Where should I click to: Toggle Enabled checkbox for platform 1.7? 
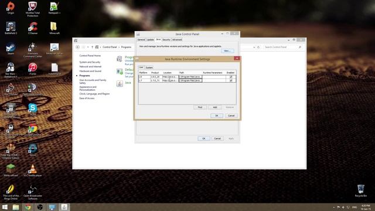pos(231,80)
